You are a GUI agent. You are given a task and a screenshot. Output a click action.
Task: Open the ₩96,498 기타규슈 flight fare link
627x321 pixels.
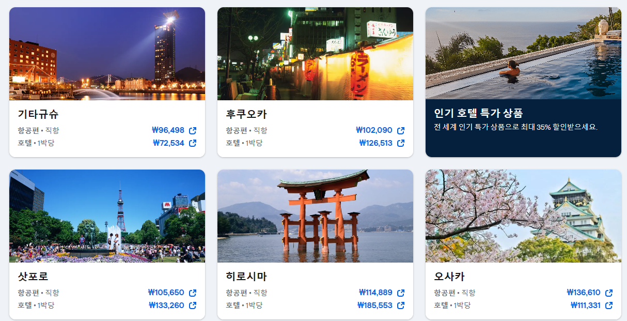[x=171, y=130]
